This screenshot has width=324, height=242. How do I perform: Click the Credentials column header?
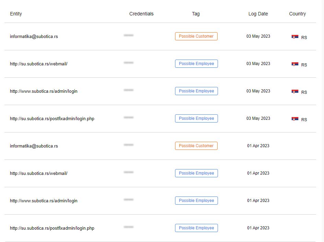(x=141, y=14)
